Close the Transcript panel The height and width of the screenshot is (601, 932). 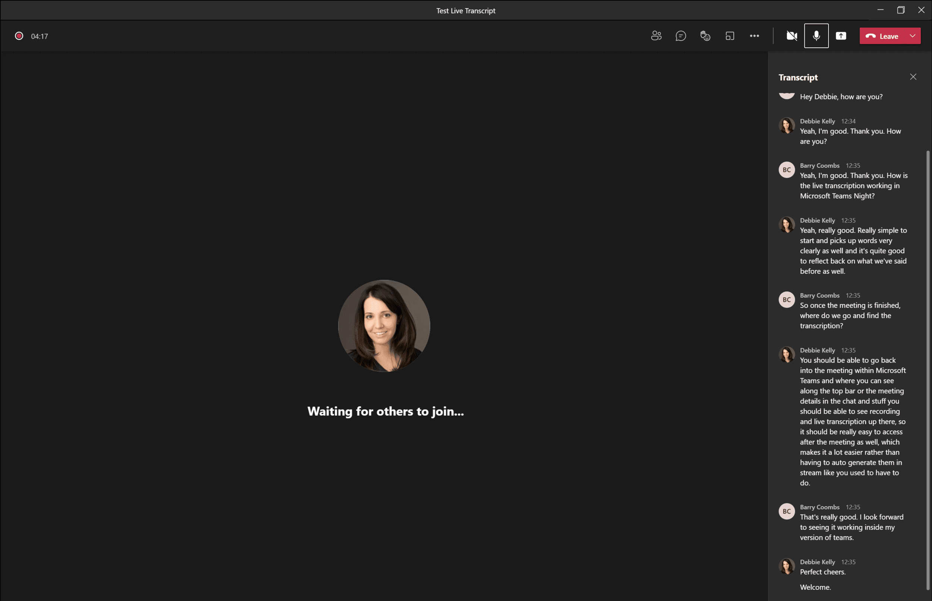tap(913, 76)
